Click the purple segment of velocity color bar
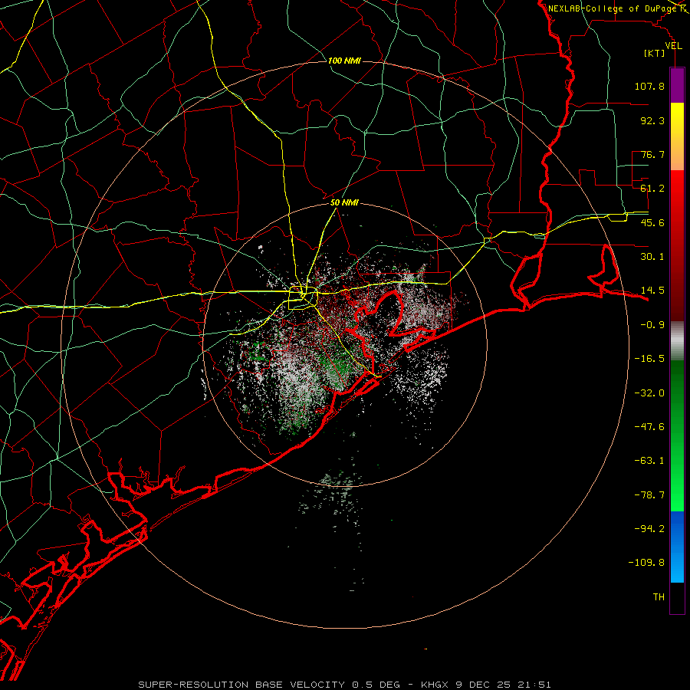Image resolution: width=690 pixels, height=690 pixels. click(x=677, y=85)
